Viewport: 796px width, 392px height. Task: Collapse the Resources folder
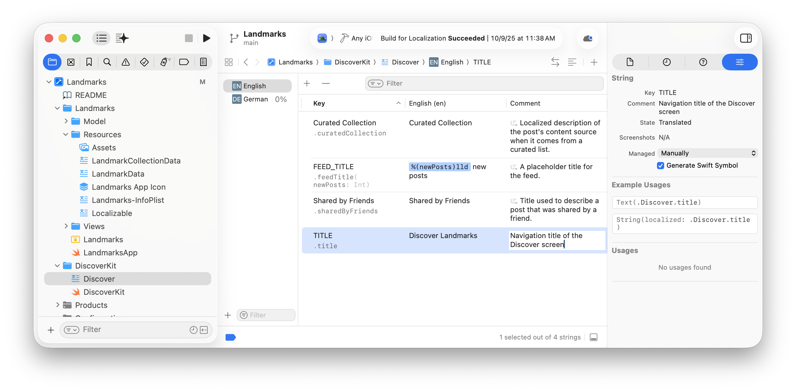pyautogui.click(x=66, y=134)
